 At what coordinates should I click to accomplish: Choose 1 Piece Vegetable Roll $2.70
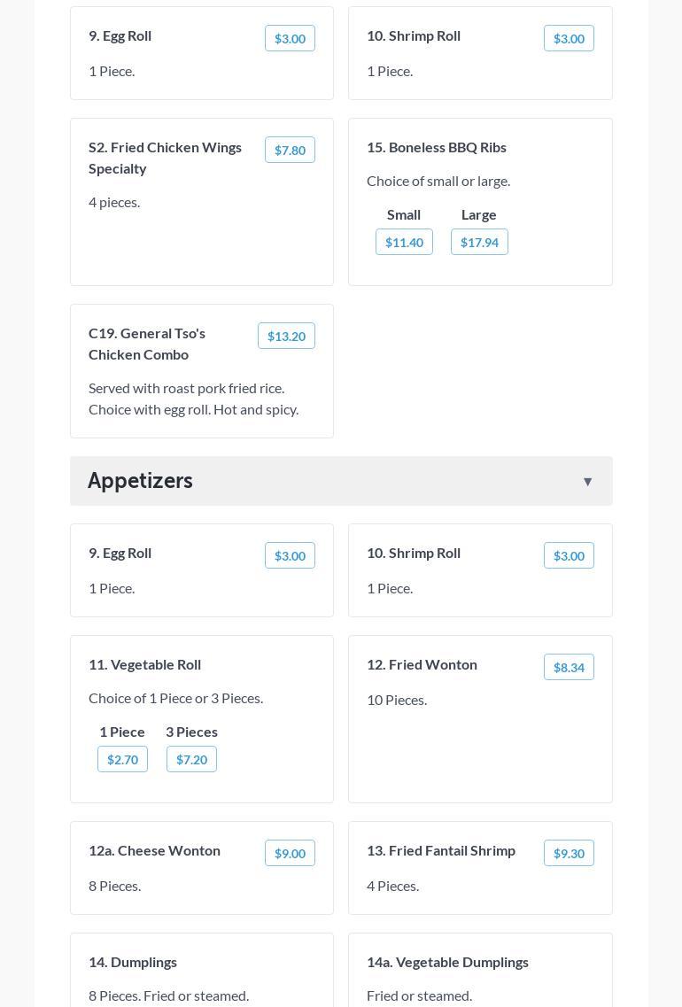pos(122,759)
